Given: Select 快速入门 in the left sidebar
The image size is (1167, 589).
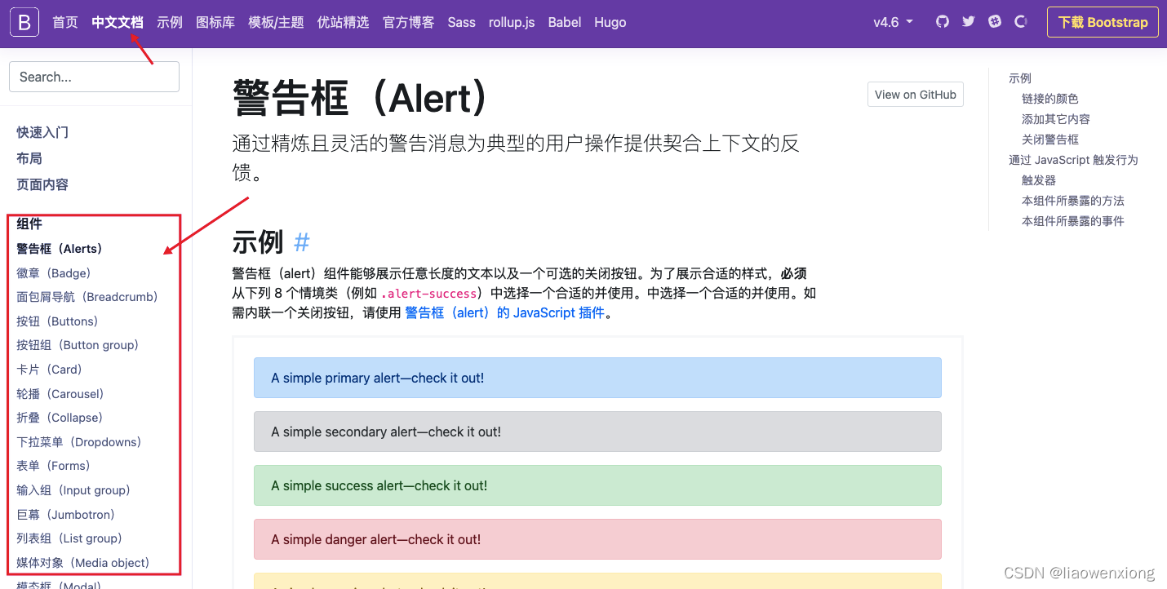Looking at the screenshot, I should point(42,131).
